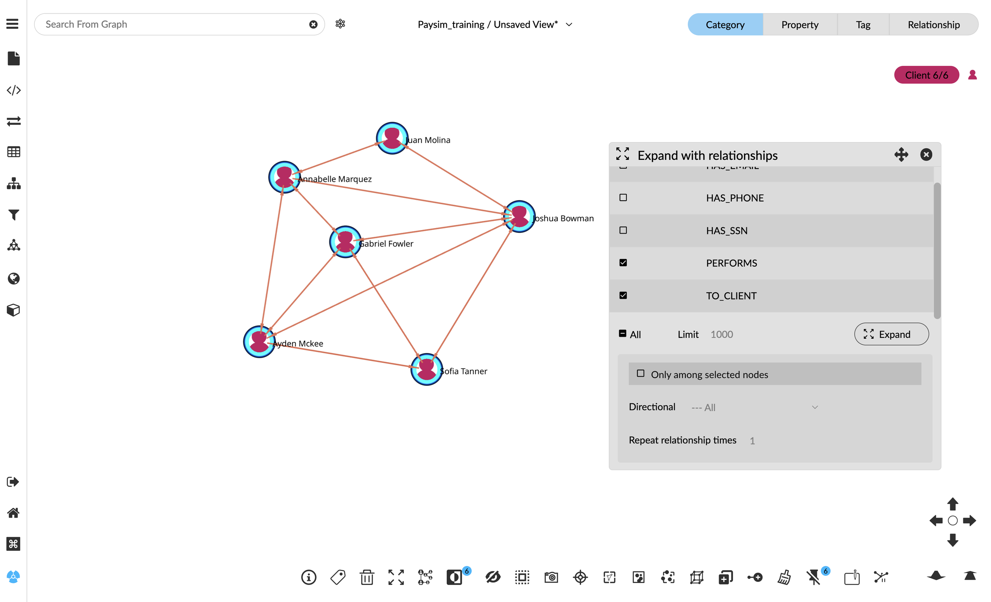Open the code query icon in sidebar
Screen dimensions: 991x602
pos(13,90)
